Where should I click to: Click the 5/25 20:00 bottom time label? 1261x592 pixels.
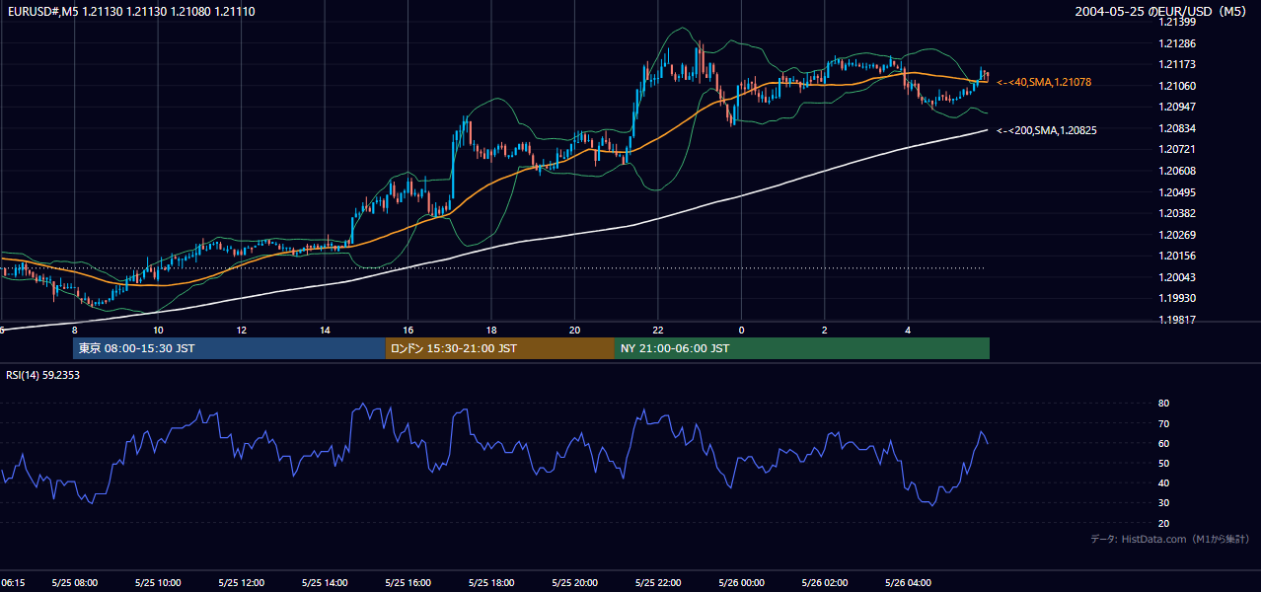coord(575,583)
